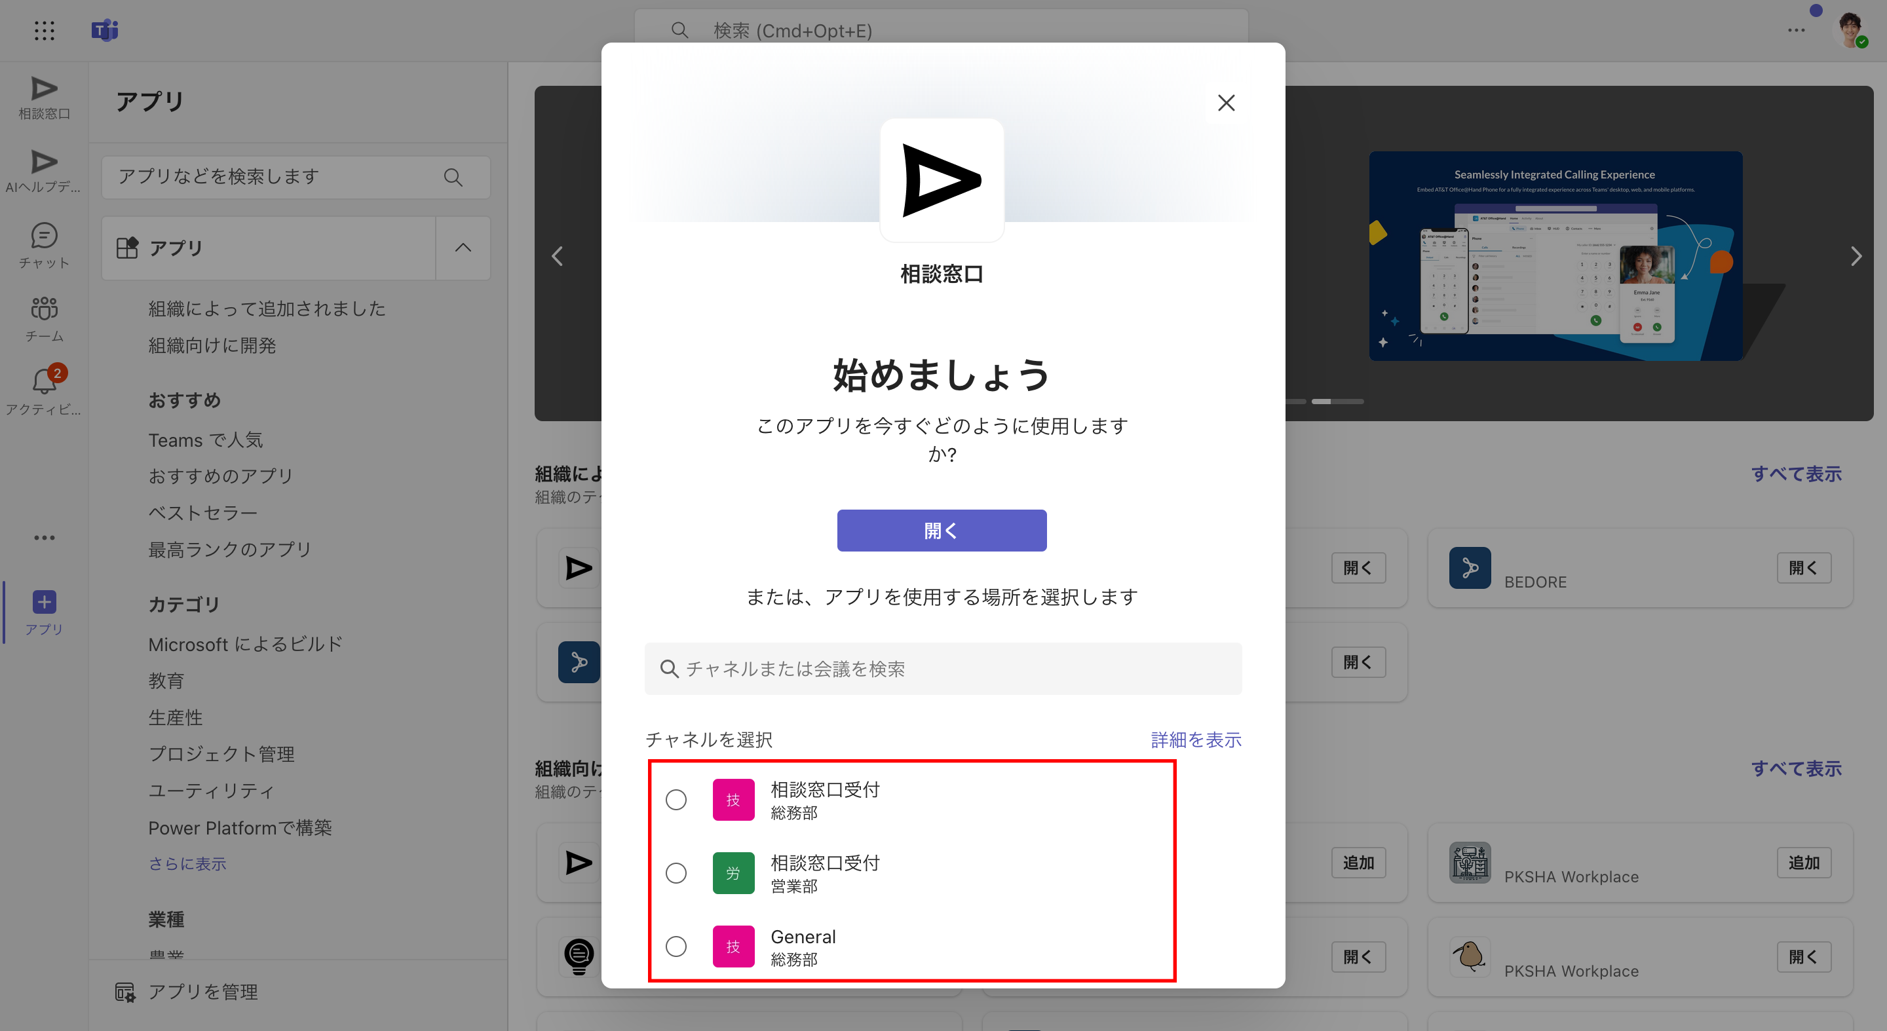Click the Microsoft Teams logo icon
The width and height of the screenshot is (1887, 1031).
pos(105,30)
